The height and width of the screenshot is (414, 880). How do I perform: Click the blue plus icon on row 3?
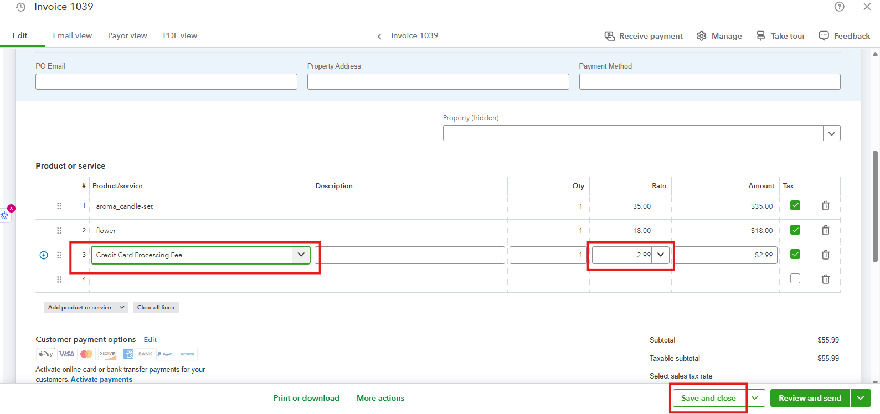[44, 255]
